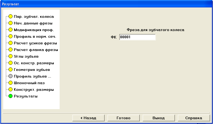Open help with the Справка button

tap(194, 118)
